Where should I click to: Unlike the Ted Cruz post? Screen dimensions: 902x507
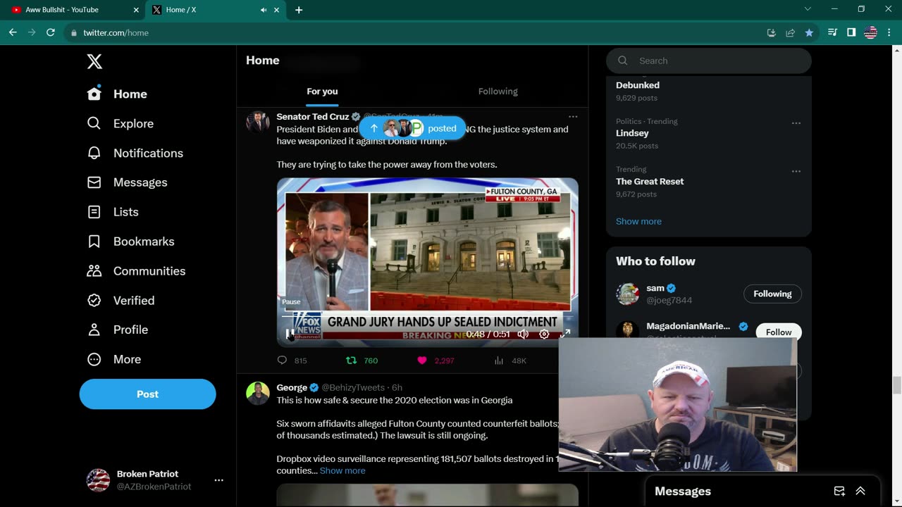pos(422,361)
